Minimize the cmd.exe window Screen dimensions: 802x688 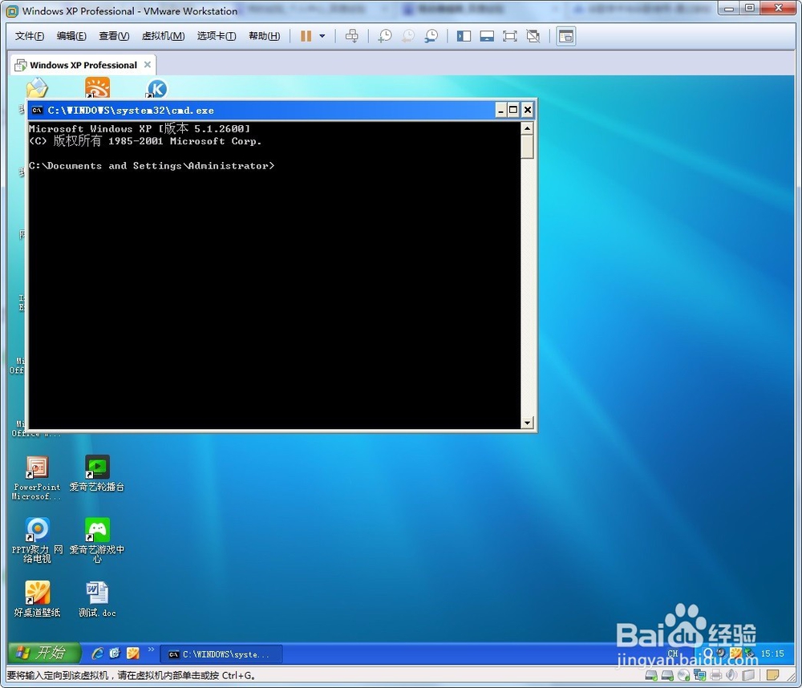point(500,110)
